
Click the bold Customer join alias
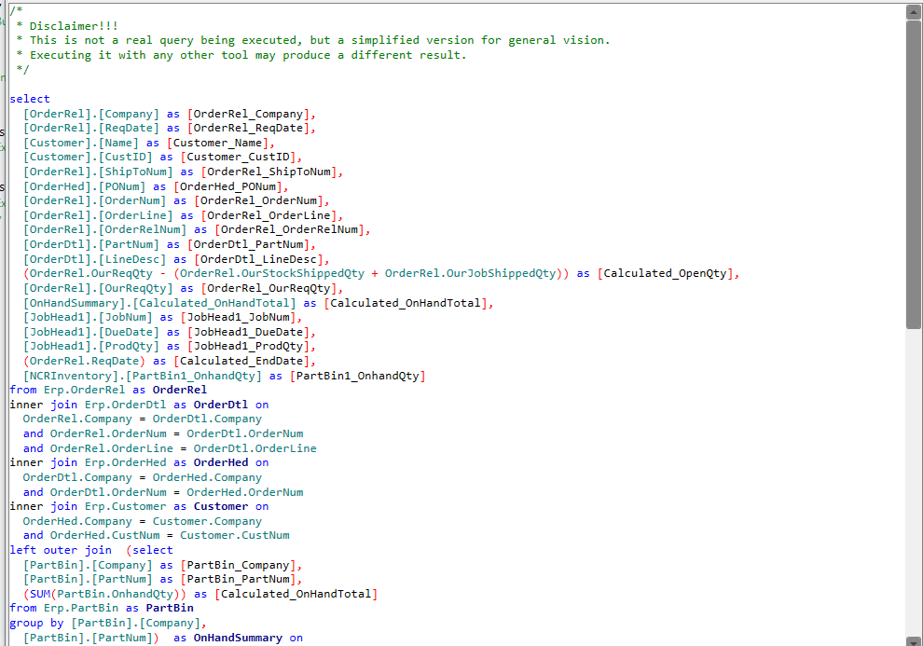point(221,506)
